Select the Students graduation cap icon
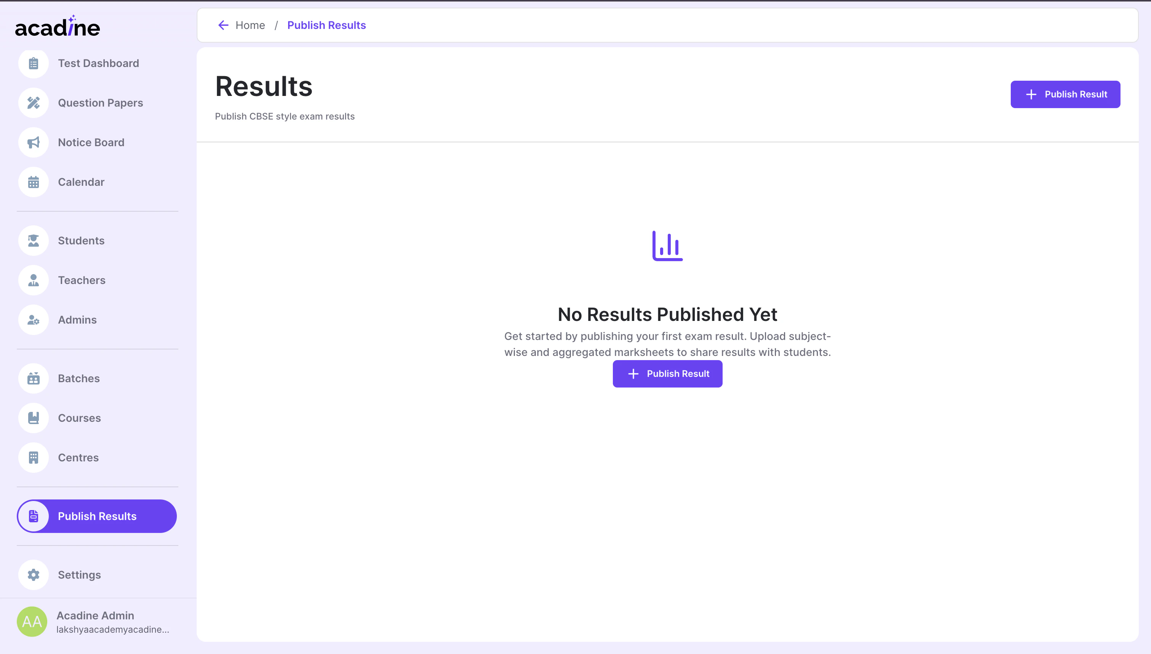The width and height of the screenshot is (1151, 654). [x=33, y=240]
